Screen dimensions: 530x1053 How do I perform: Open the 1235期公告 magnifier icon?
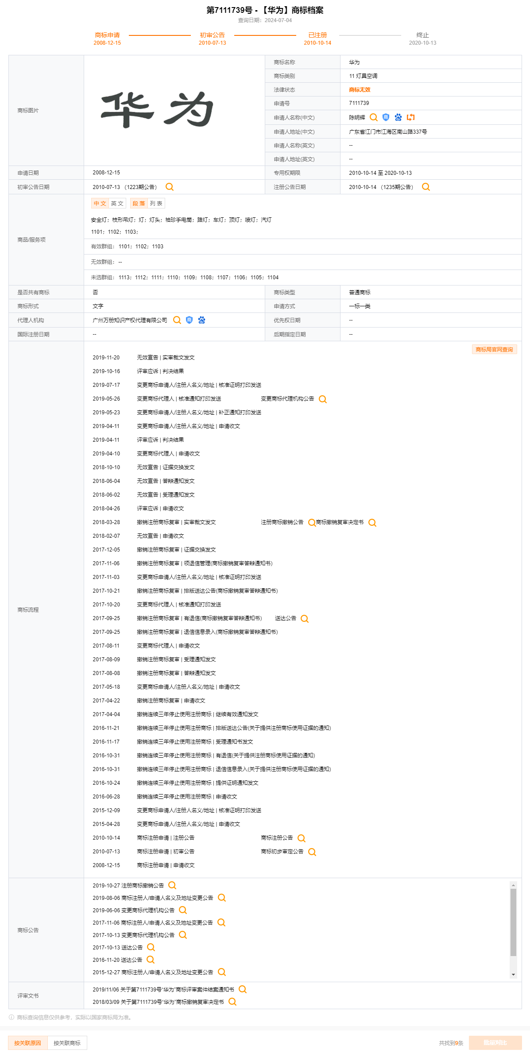[426, 187]
